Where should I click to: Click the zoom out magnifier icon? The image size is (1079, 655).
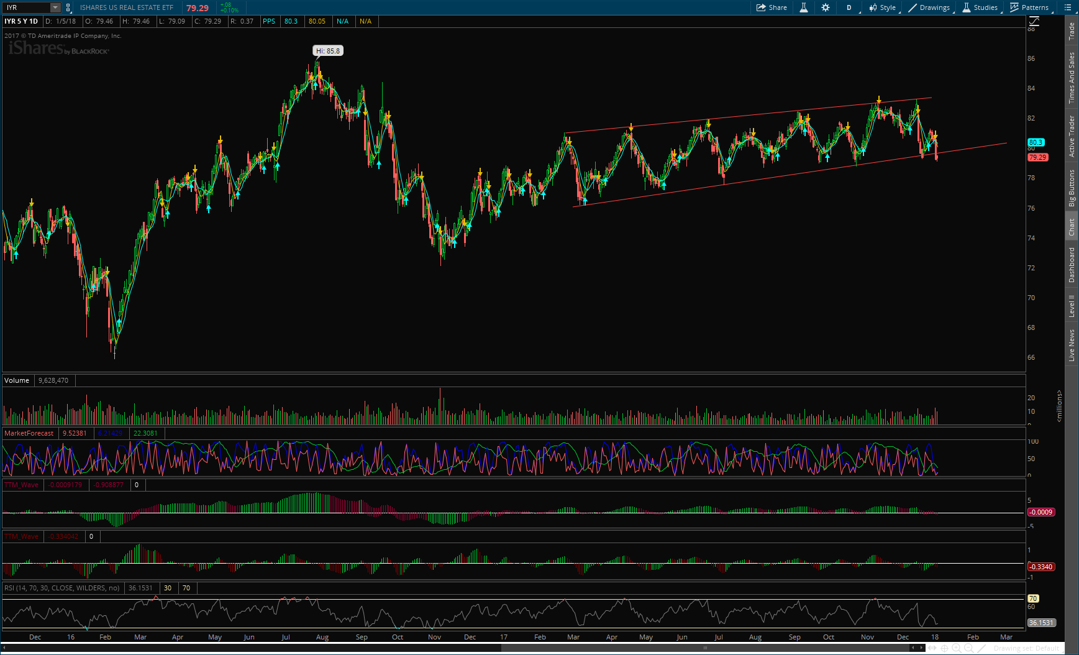pos(969,648)
